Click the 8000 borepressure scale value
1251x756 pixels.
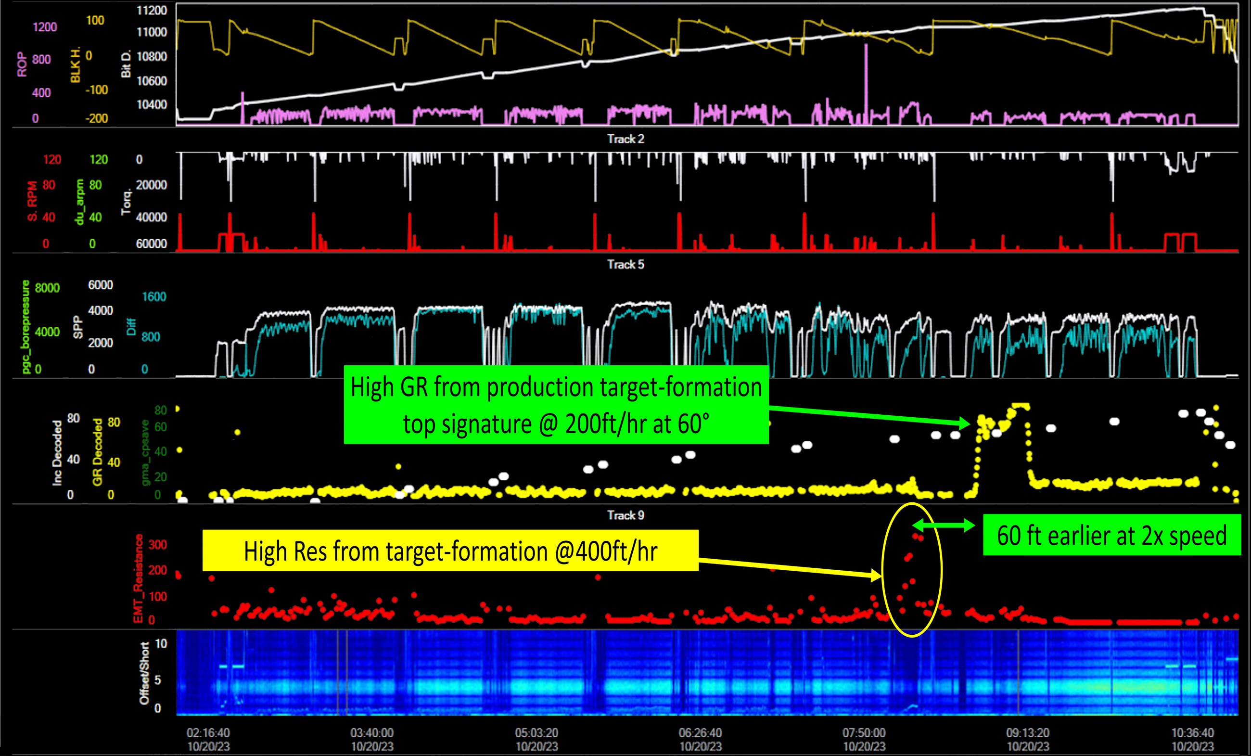pos(47,288)
